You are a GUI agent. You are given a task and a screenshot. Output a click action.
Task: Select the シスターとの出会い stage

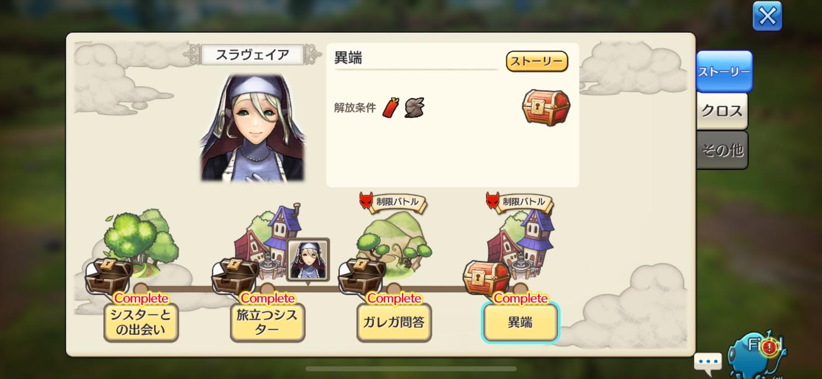pos(141,323)
